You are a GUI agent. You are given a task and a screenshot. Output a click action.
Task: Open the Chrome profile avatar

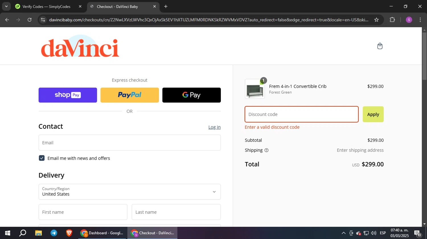coord(409,20)
